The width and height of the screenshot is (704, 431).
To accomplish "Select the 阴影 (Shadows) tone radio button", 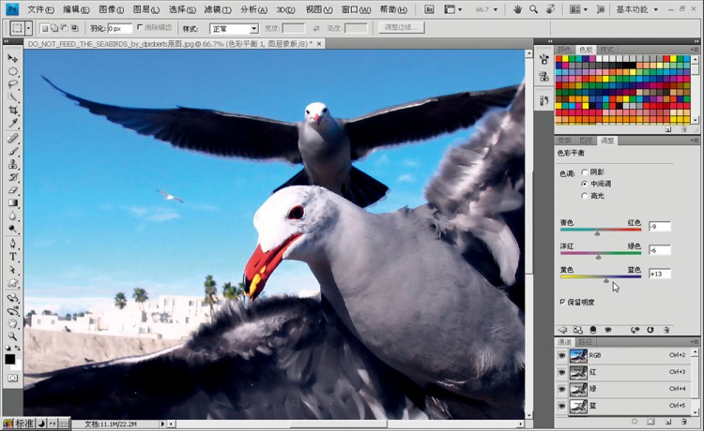I will [x=585, y=172].
